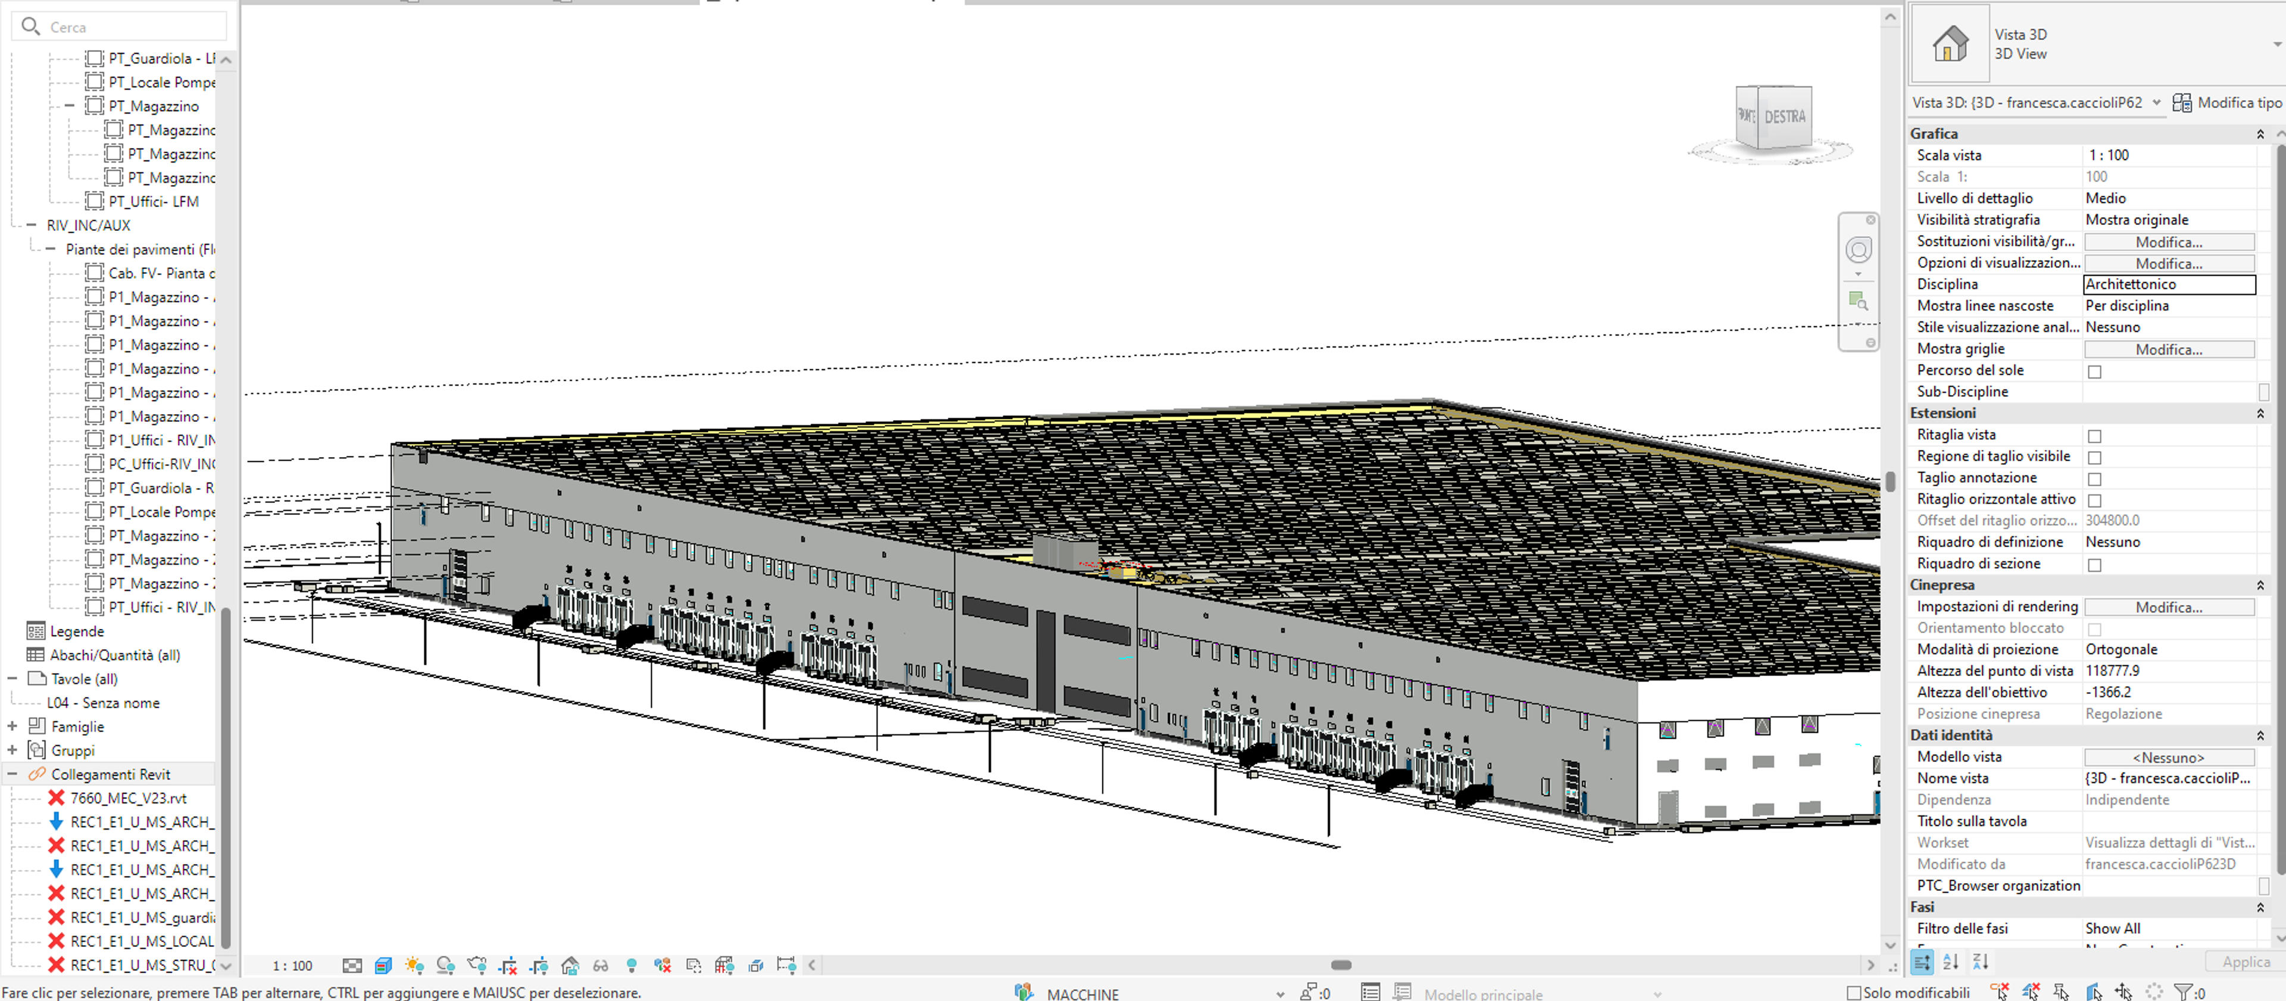Open the Detail Level checkered icon

352,965
